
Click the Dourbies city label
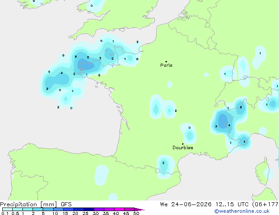[183, 147]
